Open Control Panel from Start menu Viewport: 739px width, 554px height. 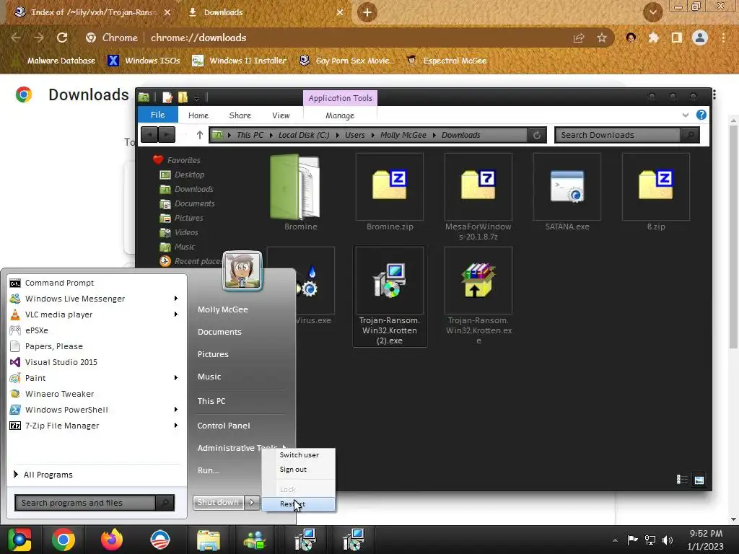click(x=224, y=426)
